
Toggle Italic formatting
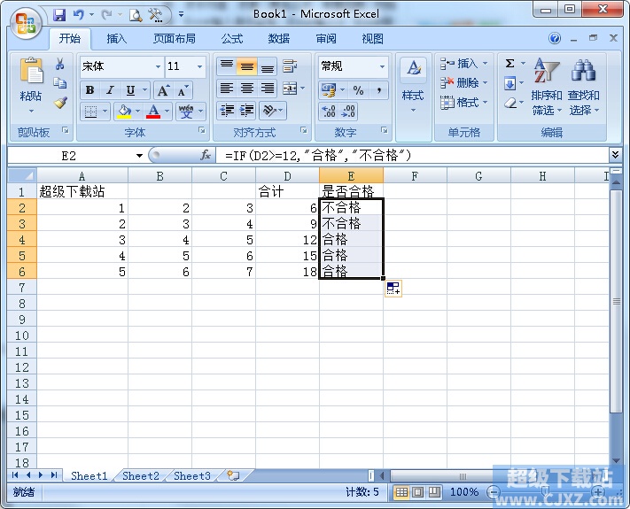click(110, 90)
